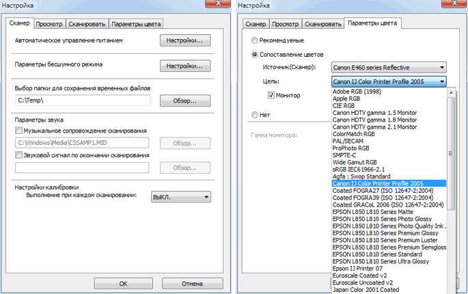Viewport: 468px width, 294px height.
Task: Choose Coated FOGRA27 profile
Action: pos(389,191)
